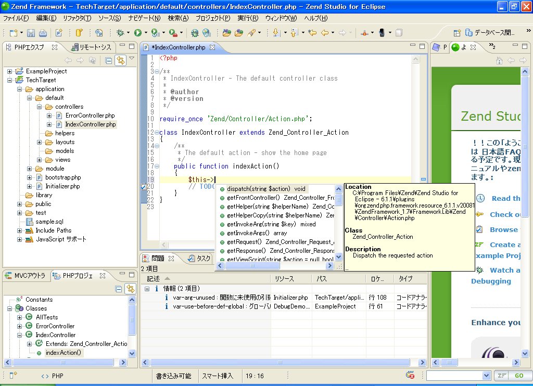Choose getRequest() from the completion list
The height and width of the screenshot is (386, 533).
pos(277,242)
